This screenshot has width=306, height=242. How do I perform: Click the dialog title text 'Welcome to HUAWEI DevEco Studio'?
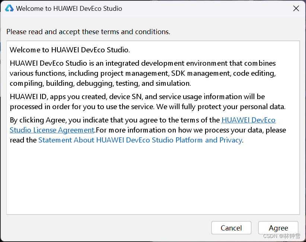(x=69, y=9)
